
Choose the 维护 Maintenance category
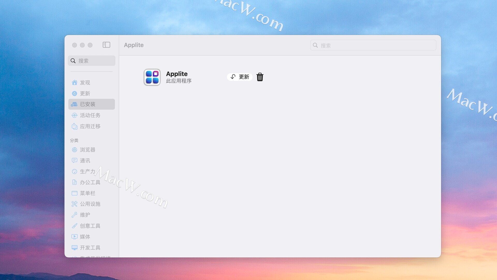pos(85,215)
